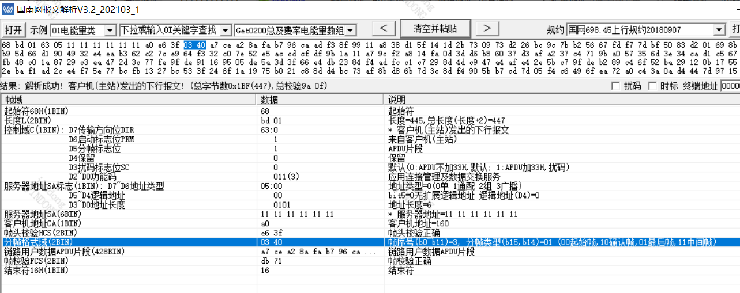This screenshot has height=293, width=740.
Task: Select the 帧头校验HCS(2BIN) row
Action: pyautogui.click(x=369, y=233)
